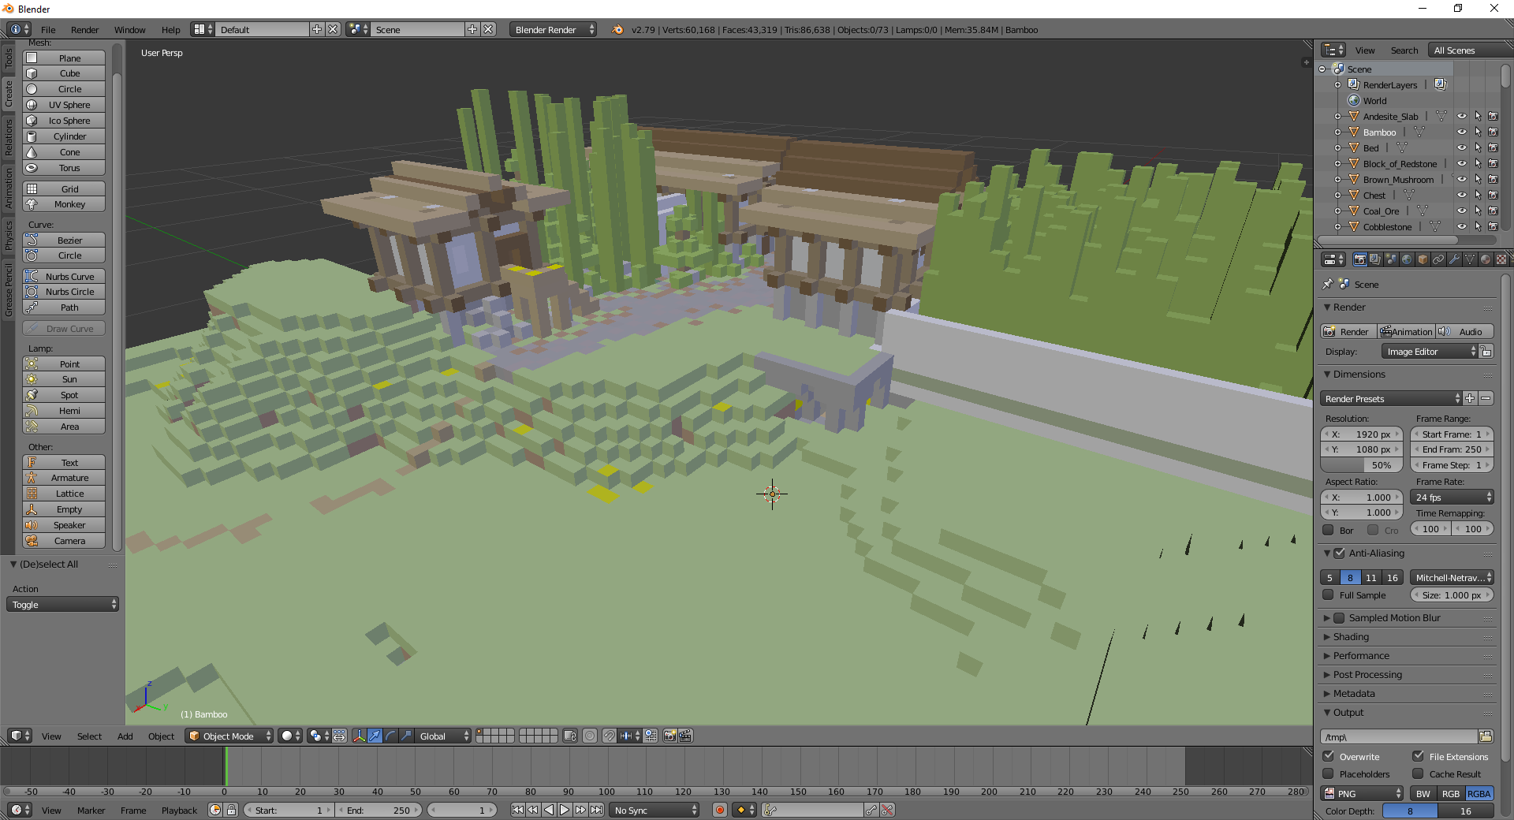Image resolution: width=1514 pixels, height=820 pixels.
Task: Open the Global orientation dropdown
Action: pyautogui.click(x=442, y=736)
